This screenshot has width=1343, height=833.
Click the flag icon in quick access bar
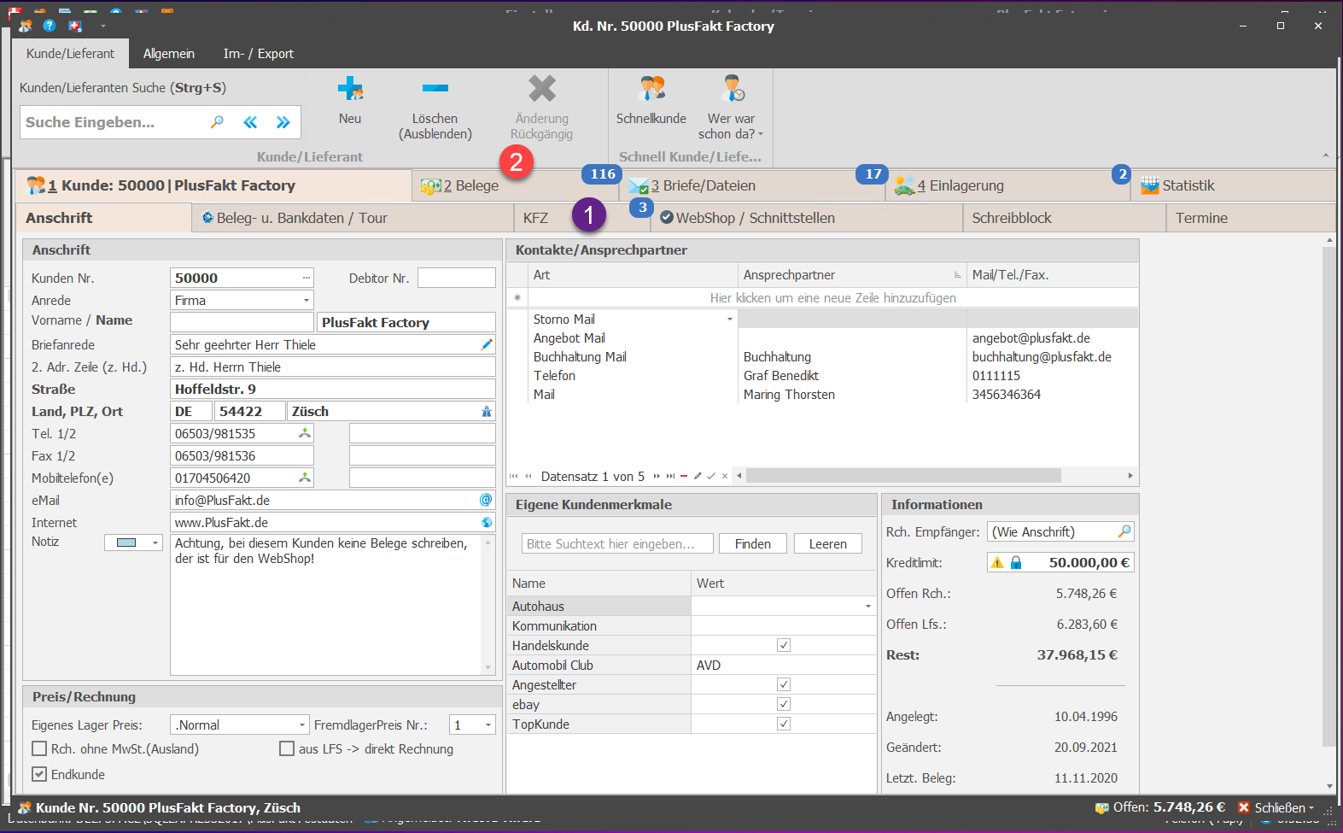click(75, 26)
